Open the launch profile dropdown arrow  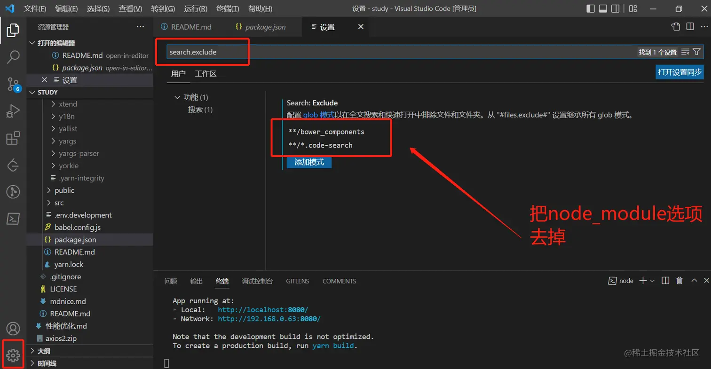(x=652, y=281)
